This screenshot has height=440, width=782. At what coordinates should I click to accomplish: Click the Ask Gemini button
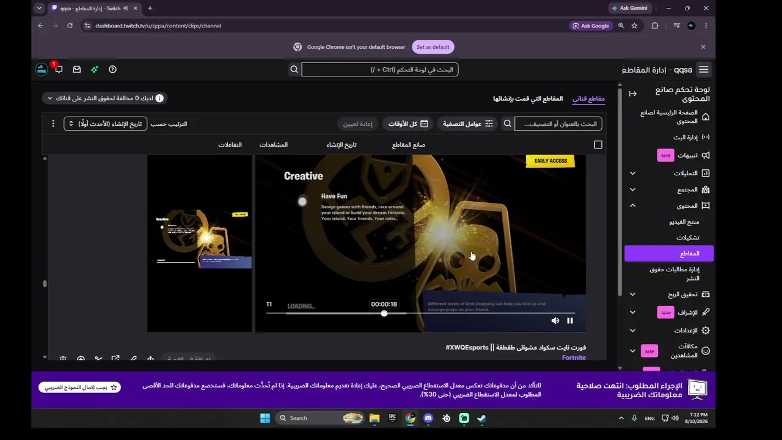(x=629, y=9)
